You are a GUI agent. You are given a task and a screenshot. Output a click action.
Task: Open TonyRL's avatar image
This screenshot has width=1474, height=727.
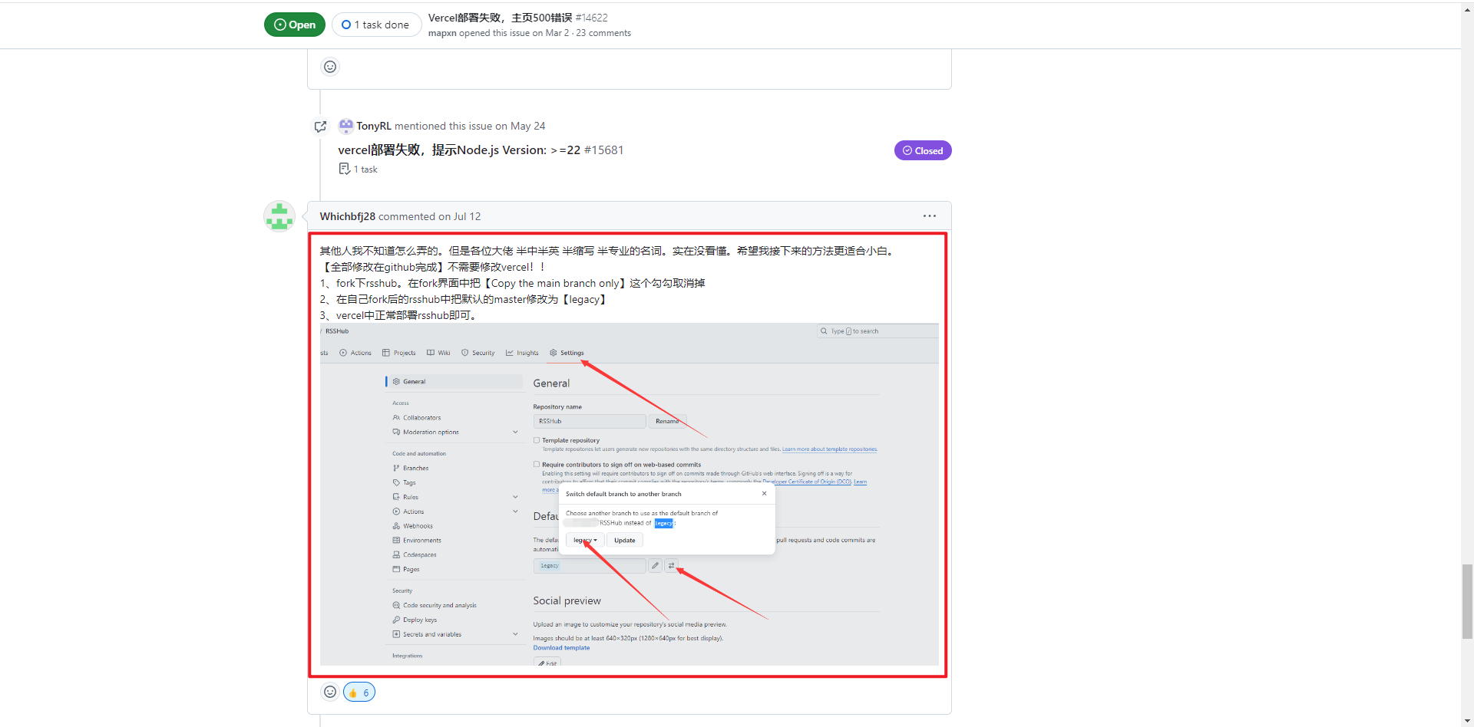[346, 126]
